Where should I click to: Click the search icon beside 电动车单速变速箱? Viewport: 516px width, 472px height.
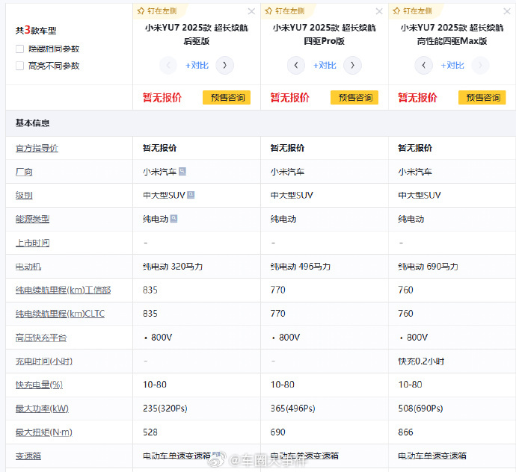(x=216, y=455)
